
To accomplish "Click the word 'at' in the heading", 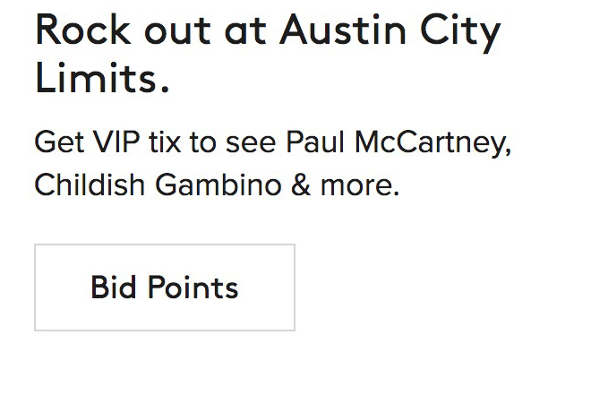I will (247, 32).
